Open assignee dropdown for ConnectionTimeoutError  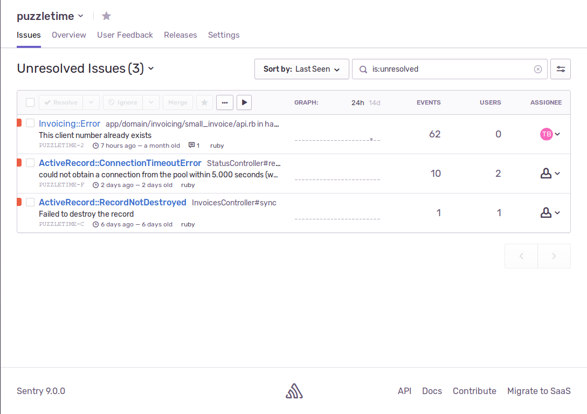pyautogui.click(x=557, y=174)
